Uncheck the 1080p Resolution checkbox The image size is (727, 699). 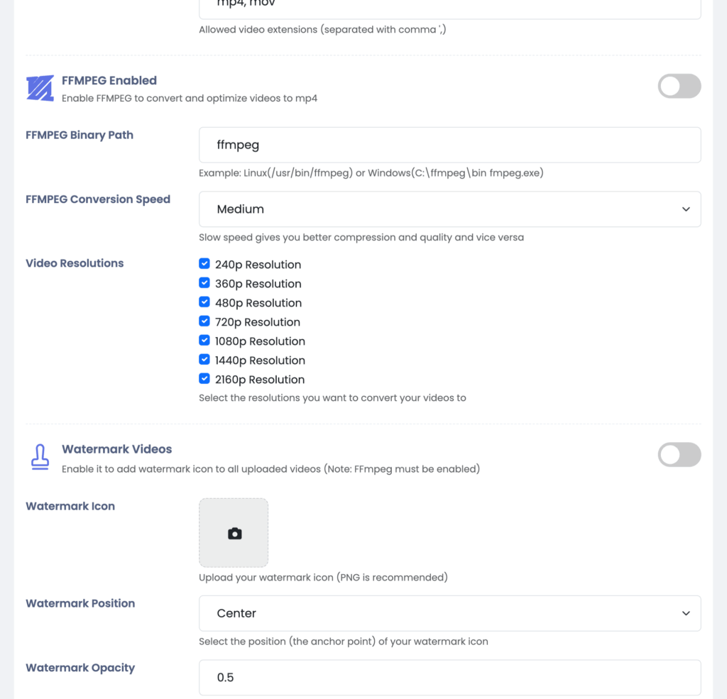(204, 341)
